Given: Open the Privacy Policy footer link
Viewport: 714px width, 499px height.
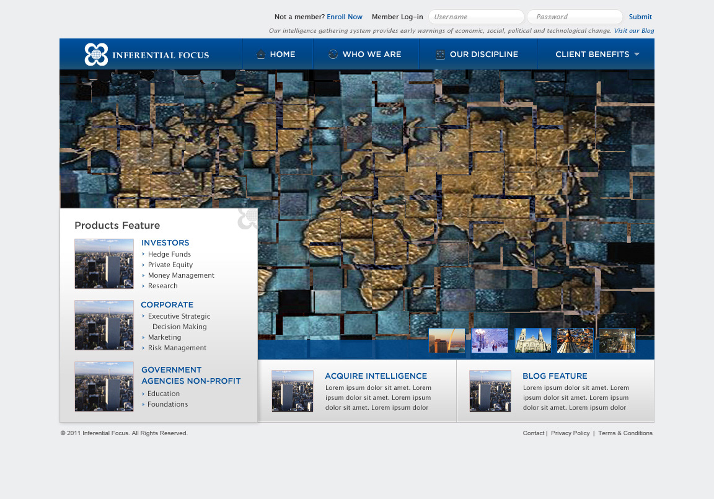Looking at the screenshot, I should pyautogui.click(x=570, y=433).
